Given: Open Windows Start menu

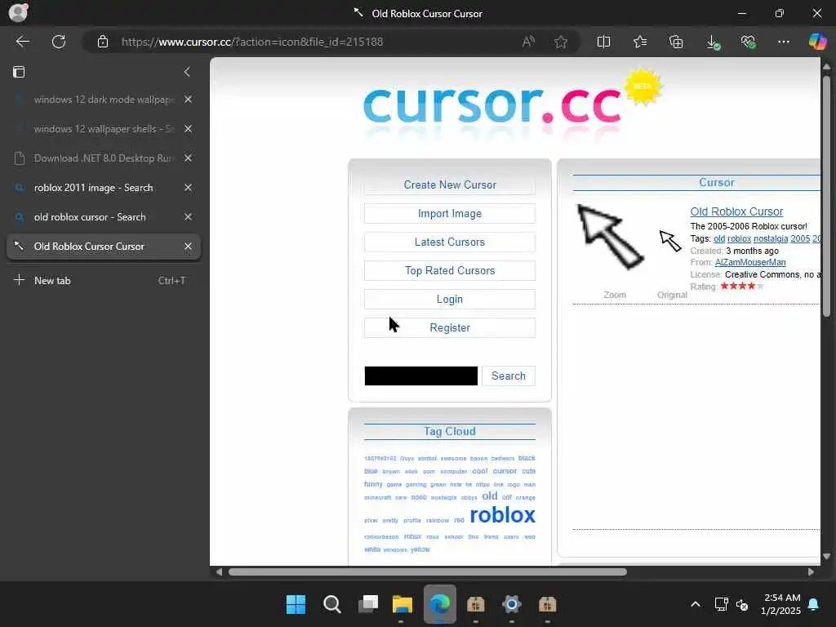Looking at the screenshot, I should point(296,604).
